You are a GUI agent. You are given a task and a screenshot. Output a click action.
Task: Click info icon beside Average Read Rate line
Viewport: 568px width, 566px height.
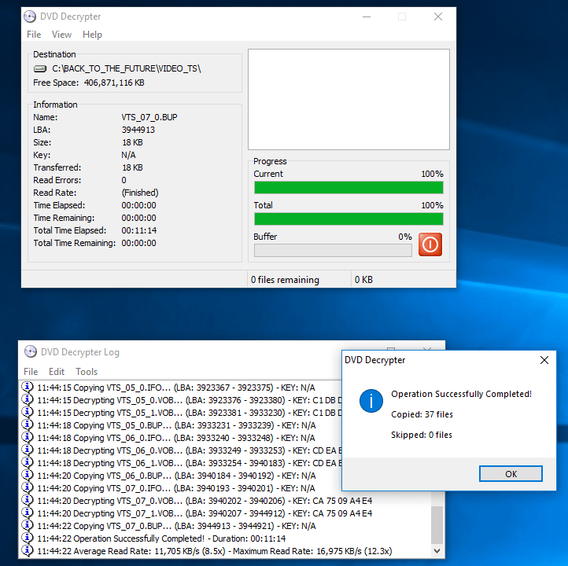coord(28,551)
